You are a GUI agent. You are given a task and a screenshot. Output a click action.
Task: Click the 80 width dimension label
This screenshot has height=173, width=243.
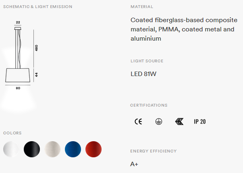18,88
